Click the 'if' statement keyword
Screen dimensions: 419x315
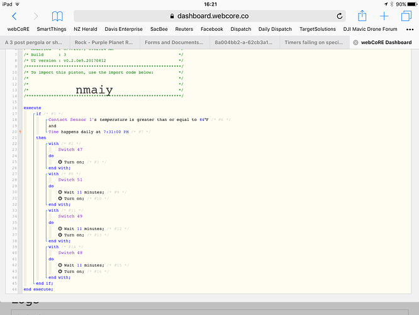pos(38,114)
